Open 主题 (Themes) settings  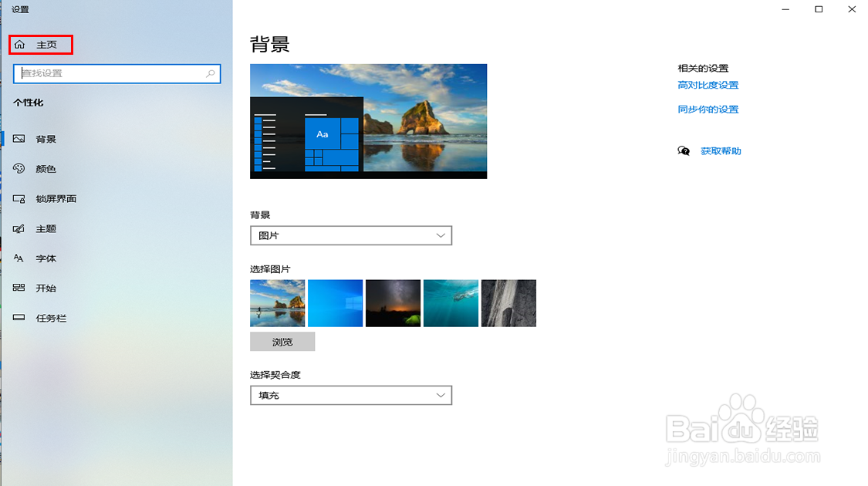click(19, 228)
